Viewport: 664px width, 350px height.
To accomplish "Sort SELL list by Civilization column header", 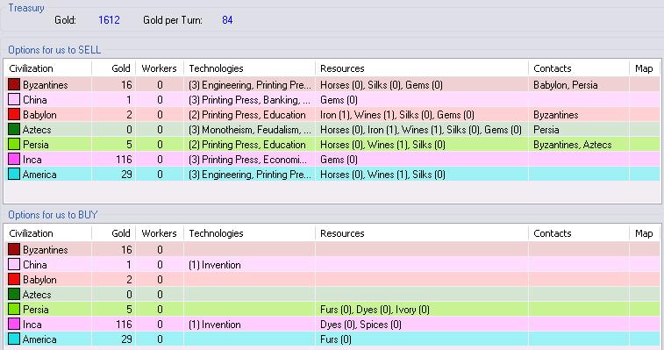I will pyautogui.click(x=47, y=68).
